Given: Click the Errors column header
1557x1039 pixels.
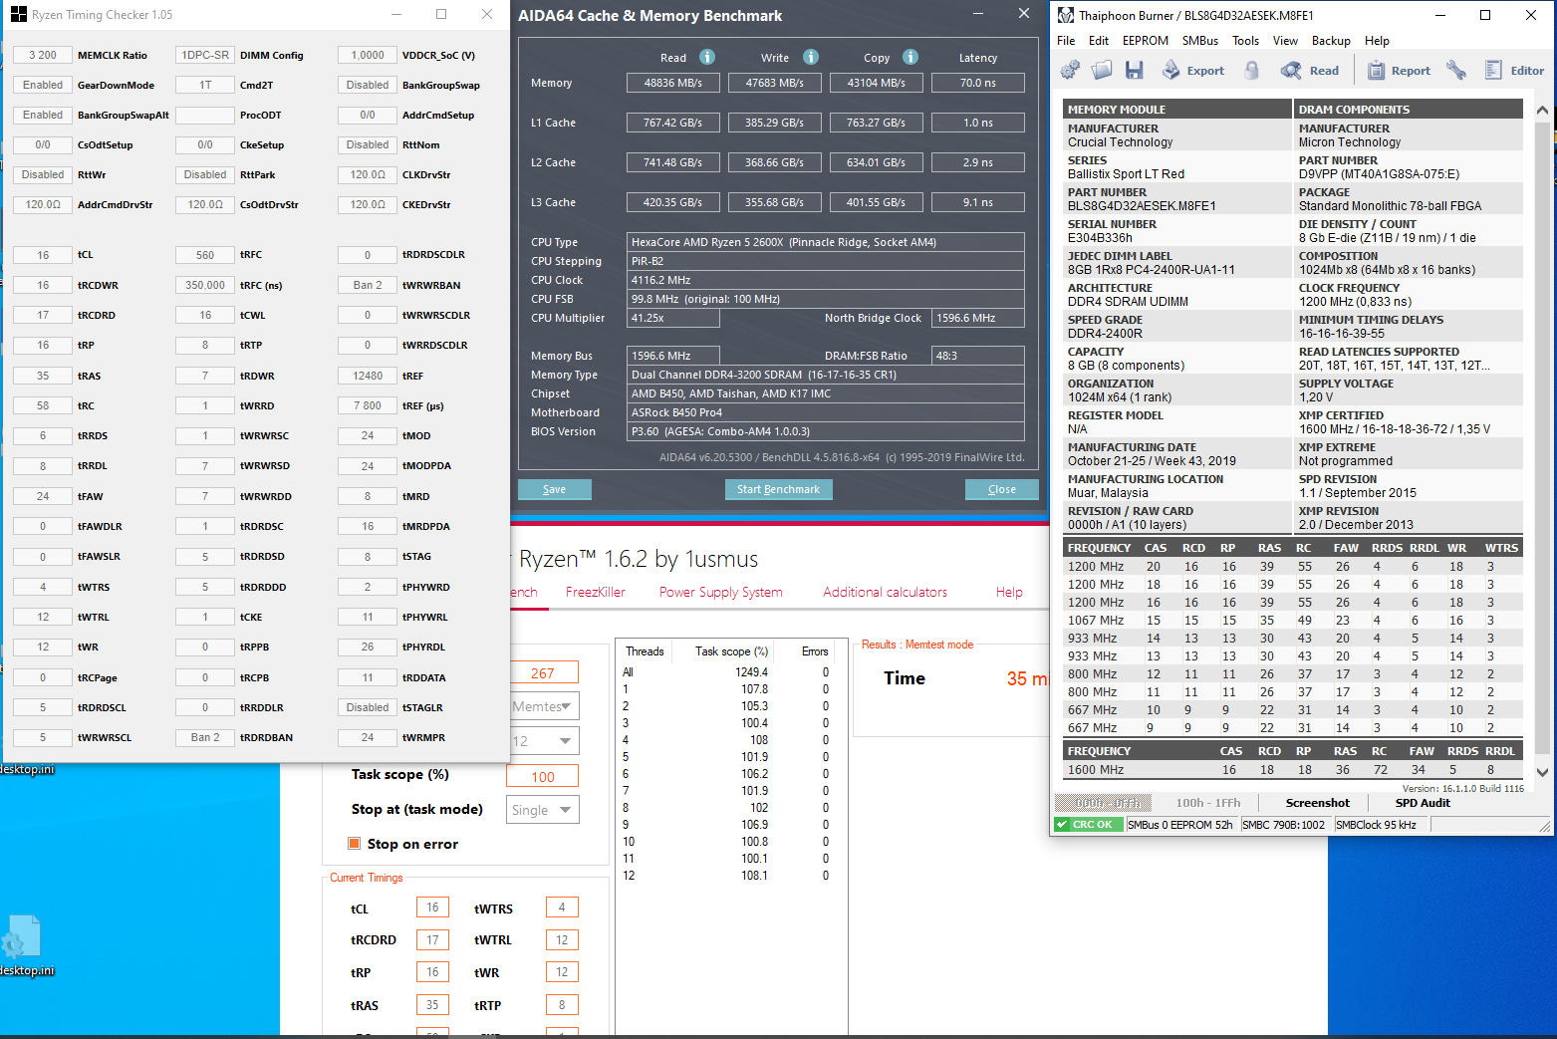Looking at the screenshot, I should click(815, 651).
